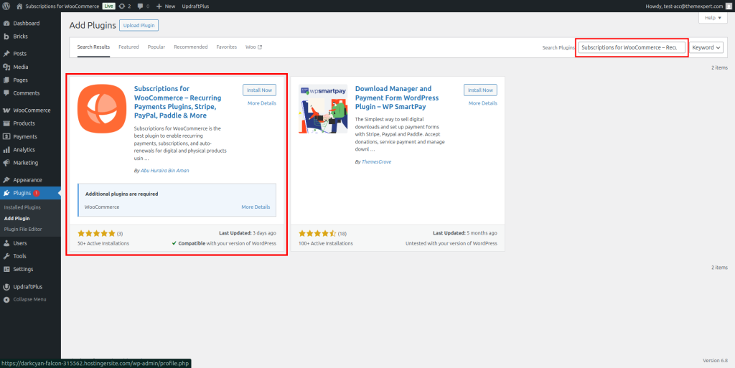The height and width of the screenshot is (368, 735).
Task: Open More Details under Subscriptions Install Now button
Action: click(x=261, y=103)
